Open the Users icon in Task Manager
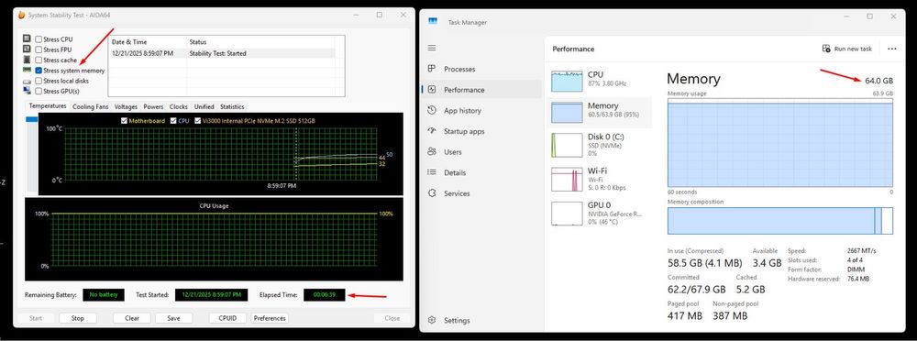The width and height of the screenshot is (917, 341). click(x=432, y=151)
